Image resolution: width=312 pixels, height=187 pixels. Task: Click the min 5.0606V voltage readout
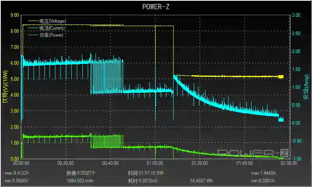tap(16, 181)
